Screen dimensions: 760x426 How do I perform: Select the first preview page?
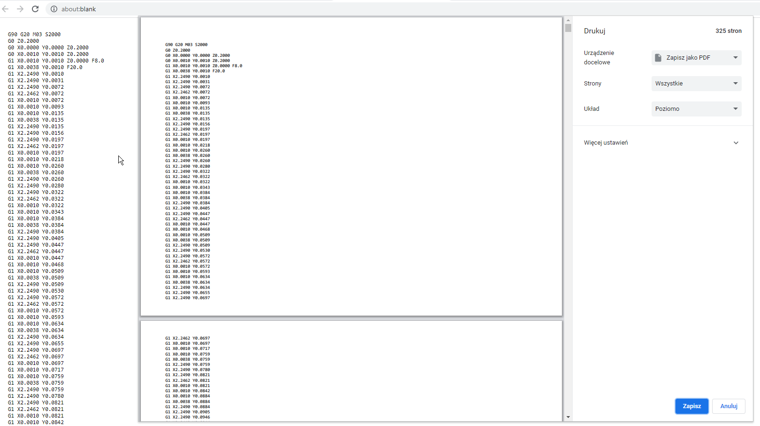(x=351, y=167)
